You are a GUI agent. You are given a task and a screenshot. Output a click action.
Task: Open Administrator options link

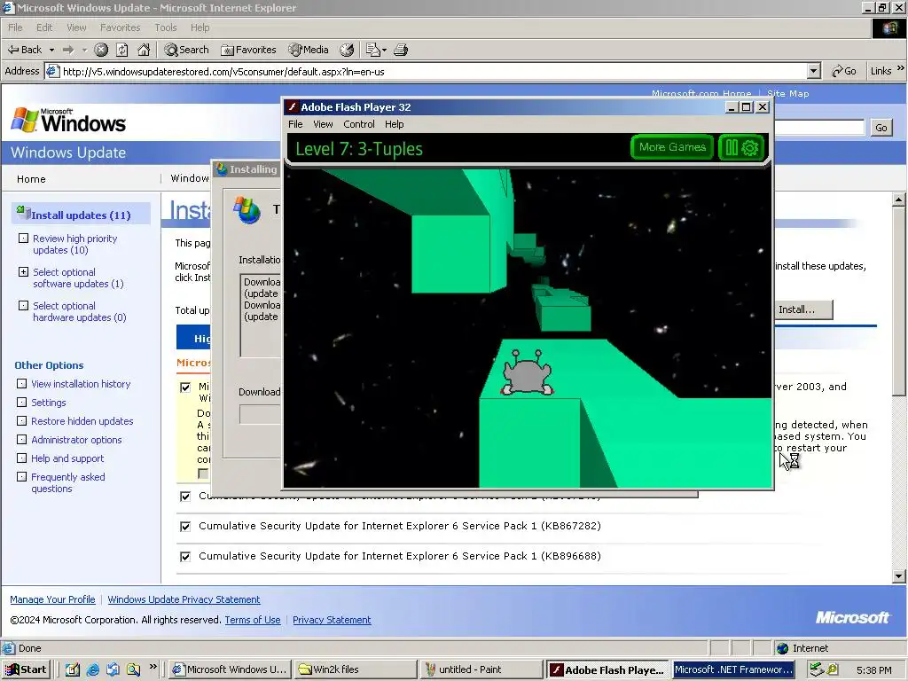[x=76, y=440]
